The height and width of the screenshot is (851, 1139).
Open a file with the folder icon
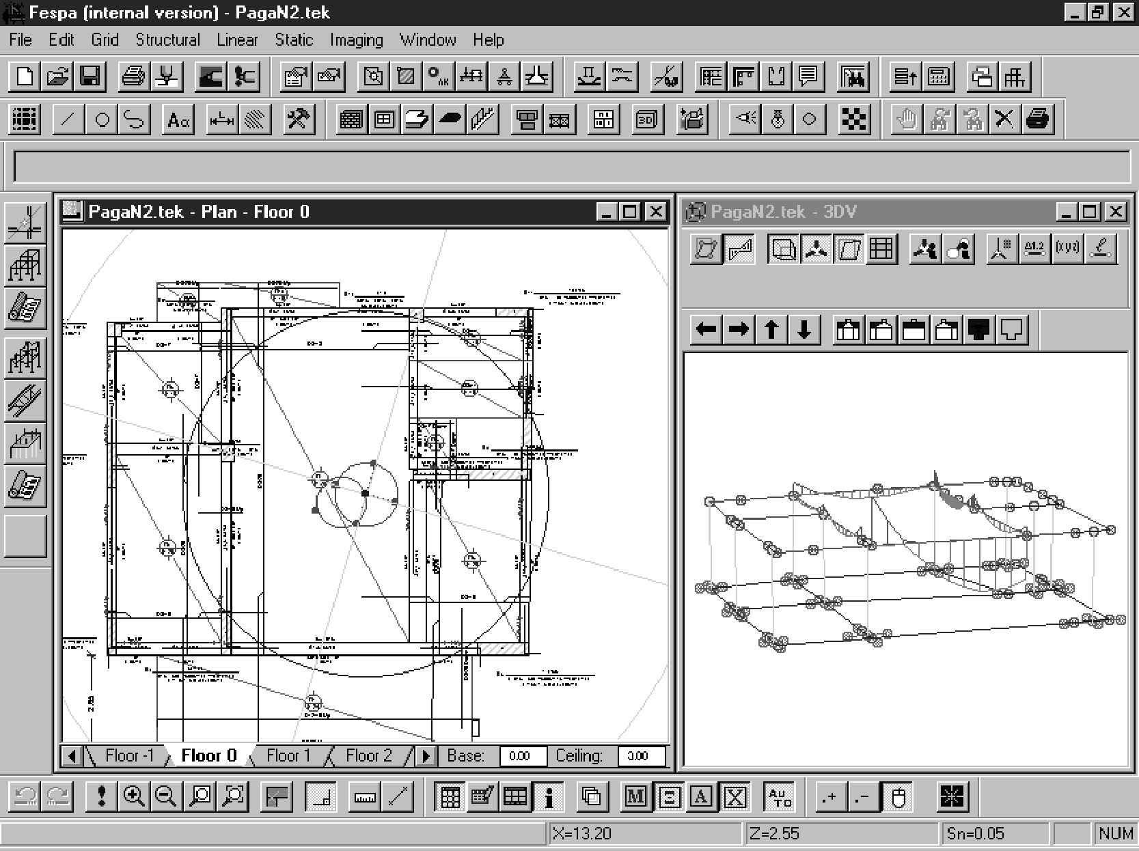coord(57,76)
